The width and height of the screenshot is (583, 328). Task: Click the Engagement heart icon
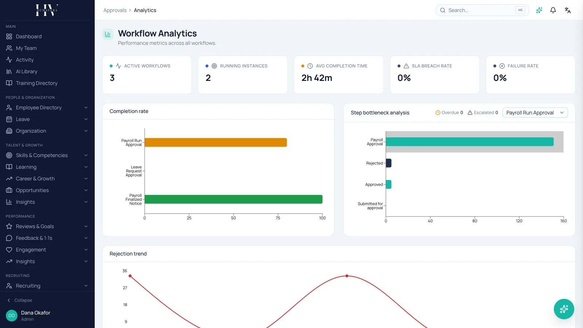[9, 250]
